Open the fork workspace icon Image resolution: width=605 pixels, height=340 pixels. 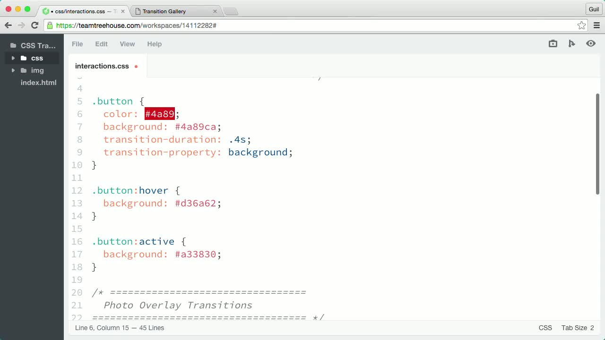click(x=572, y=43)
